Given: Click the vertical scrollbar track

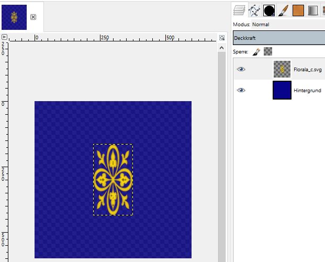Looking at the screenshot, I should coord(221,157).
